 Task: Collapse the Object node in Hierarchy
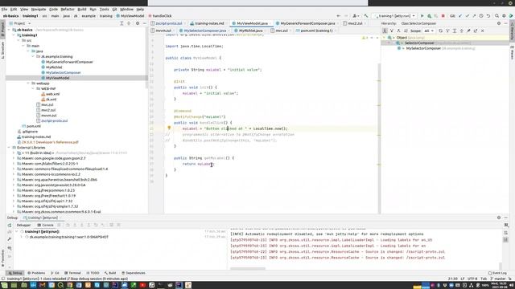(385, 38)
